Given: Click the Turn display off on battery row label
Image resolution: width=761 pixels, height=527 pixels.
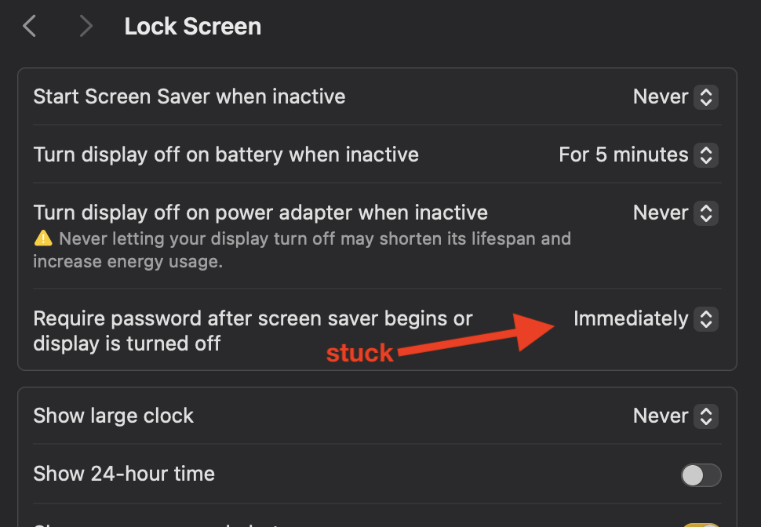Looking at the screenshot, I should [x=225, y=154].
